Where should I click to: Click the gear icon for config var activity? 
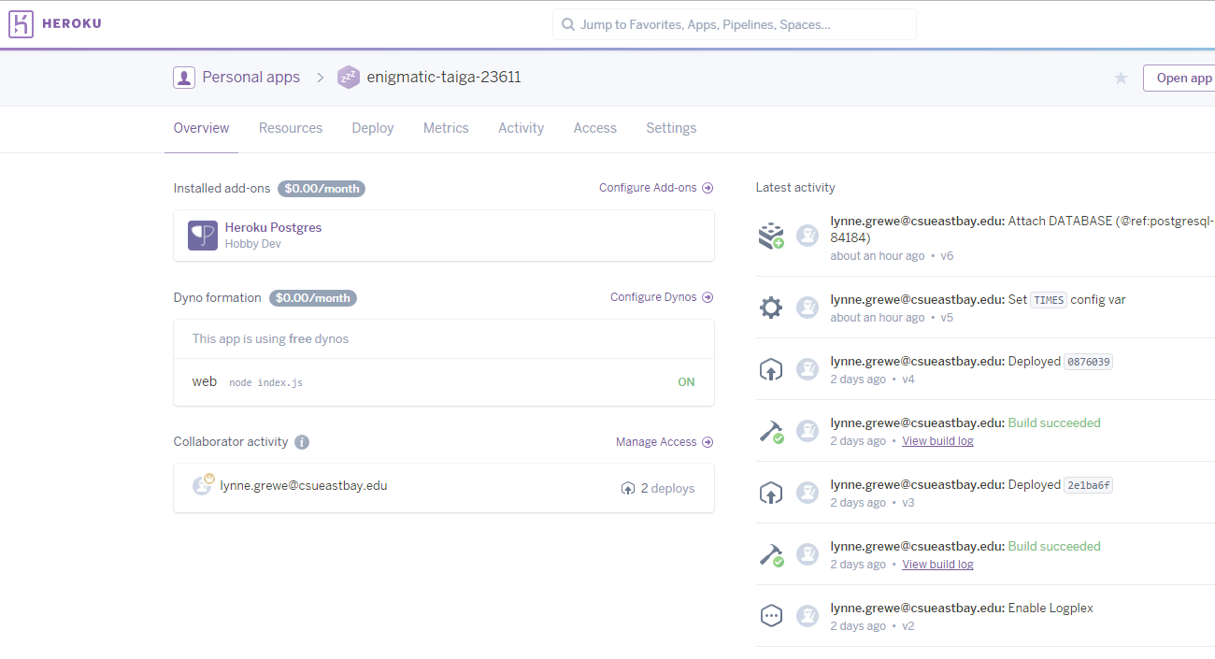click(x=771, y=308)
